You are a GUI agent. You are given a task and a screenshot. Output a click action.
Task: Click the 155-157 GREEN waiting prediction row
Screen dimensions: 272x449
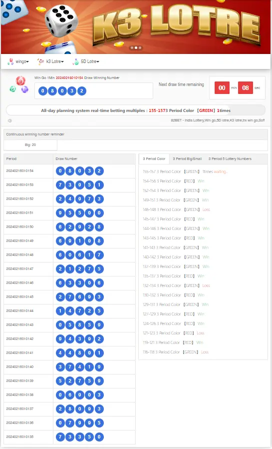tap(186, 171)
